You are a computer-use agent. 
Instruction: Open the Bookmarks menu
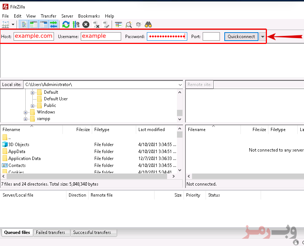click(x=89, y=16)
